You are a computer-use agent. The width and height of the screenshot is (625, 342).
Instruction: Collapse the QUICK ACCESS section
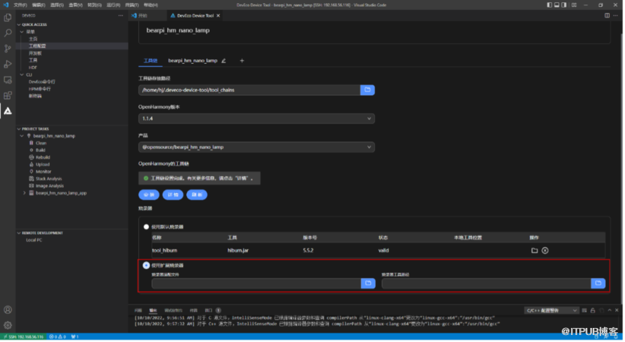tap(19, 25)
